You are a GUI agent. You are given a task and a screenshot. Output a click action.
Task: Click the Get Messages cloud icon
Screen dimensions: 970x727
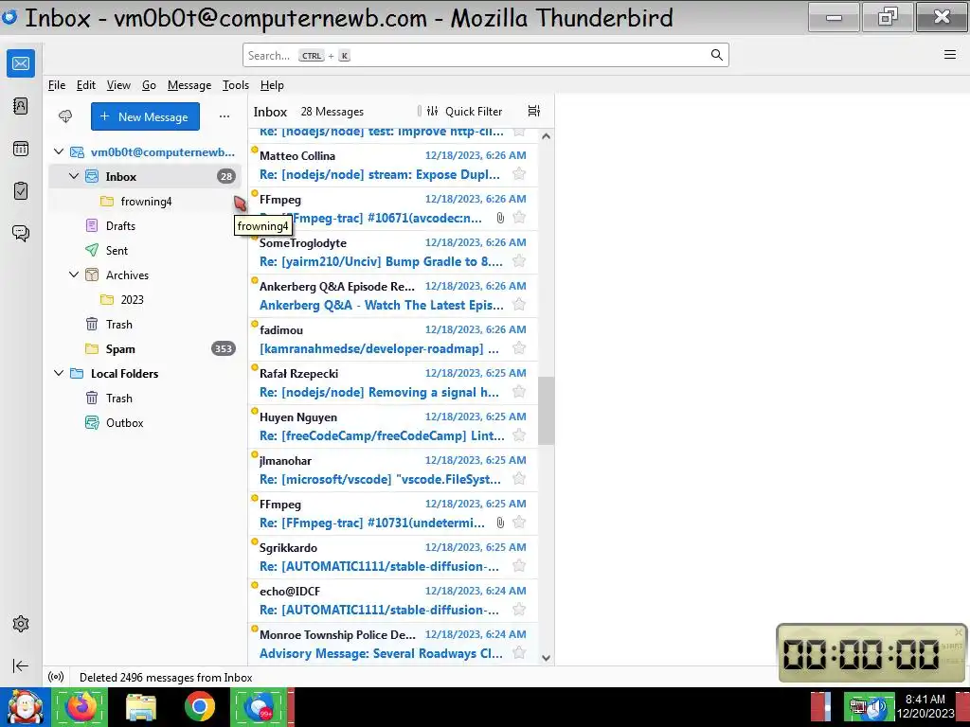pos(65,116)
